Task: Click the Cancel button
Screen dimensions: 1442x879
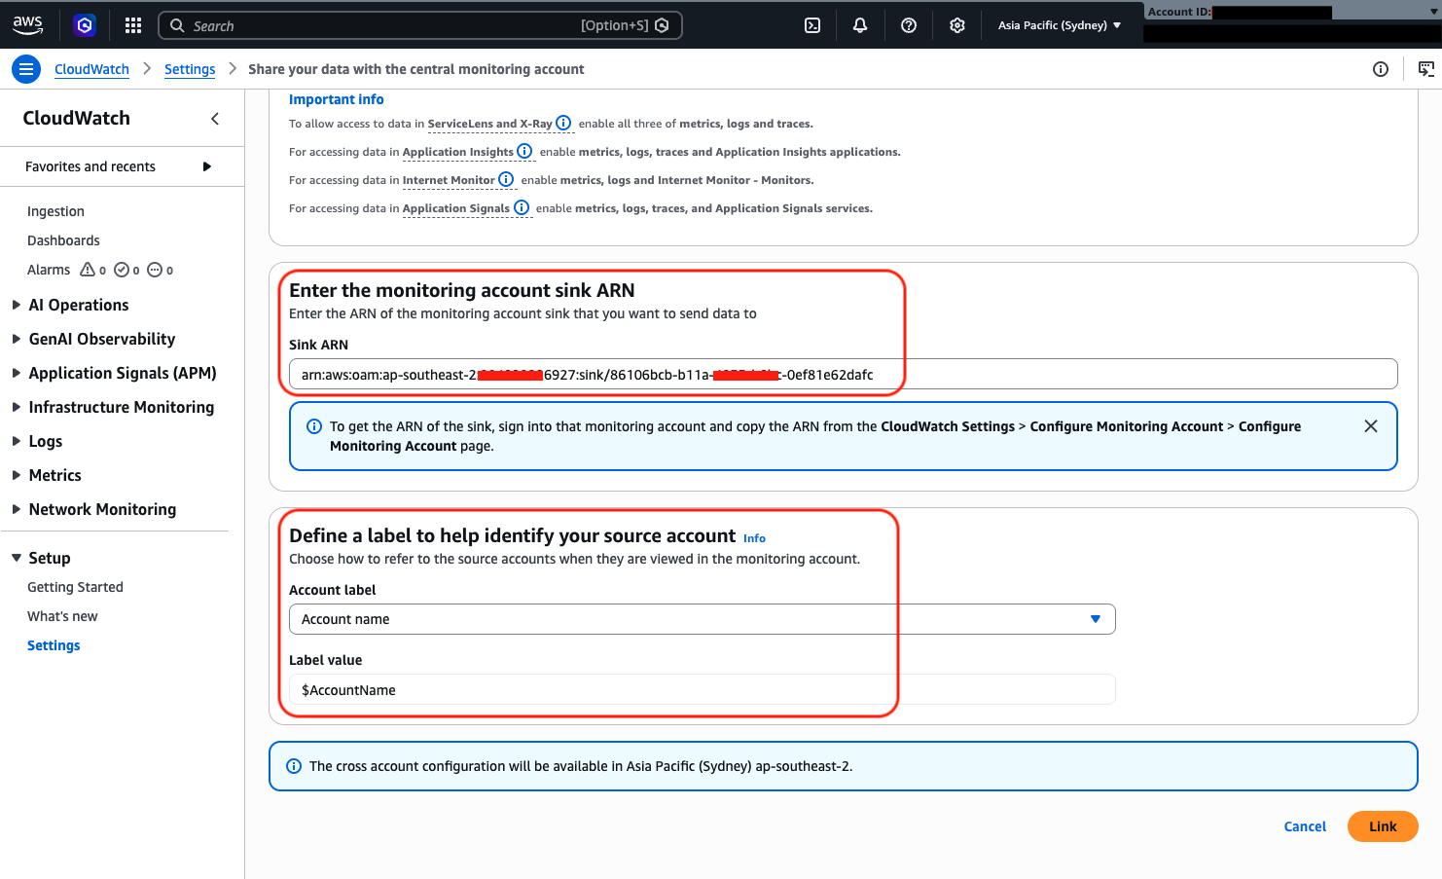Action: (1305, 826)
